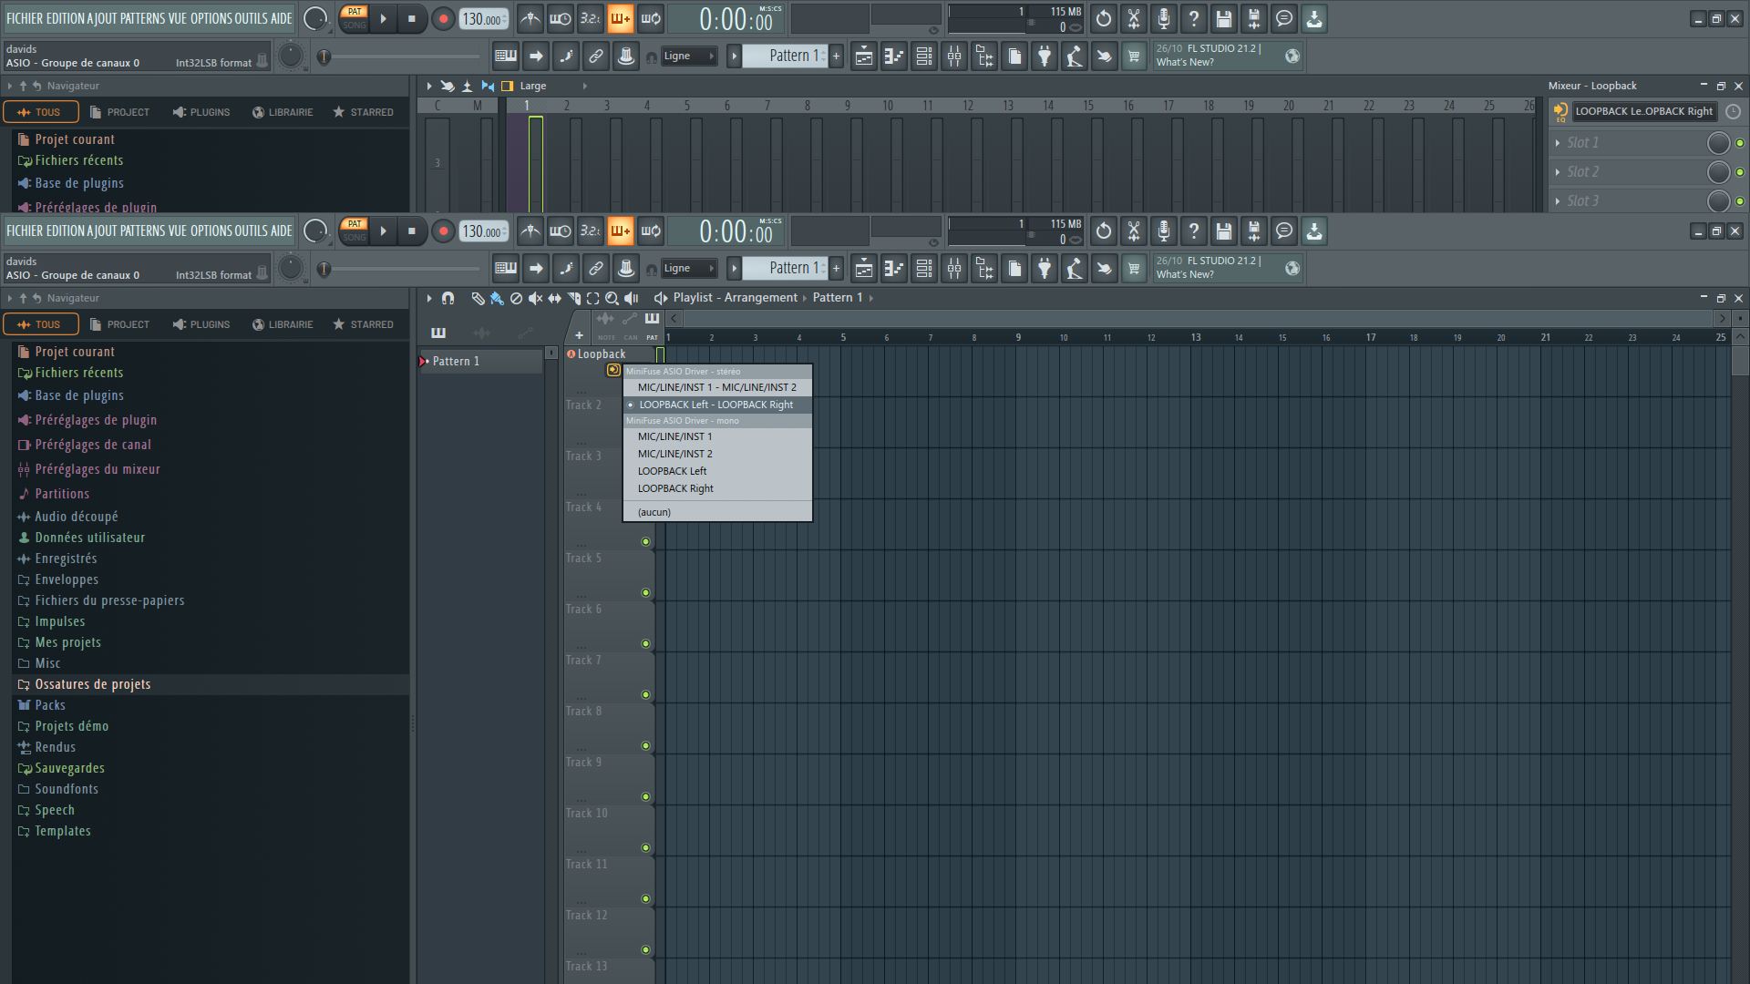Expand the mixer Slot 1 arrow
The image size is (1750, 984).
(x=1558, y=143)
